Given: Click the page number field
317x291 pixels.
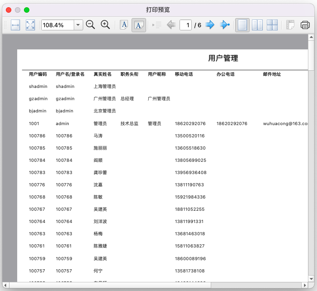Looking at the screenshot, I should pyautogui.click(x=185, y=25).
